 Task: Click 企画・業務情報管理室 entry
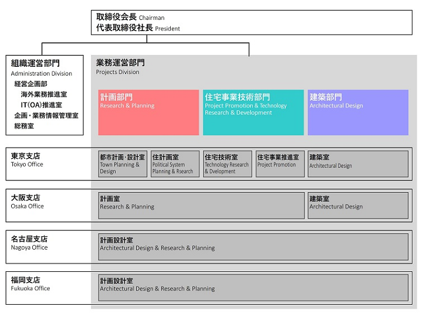(46, 115)
